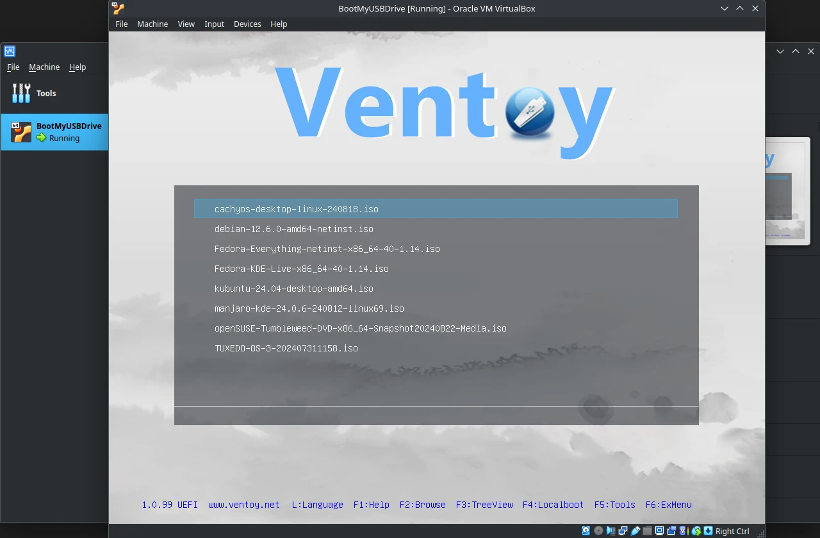Image resolution: width=820 pixels, height=538 pixels.
Task: Click the VirtualBox VM window title icon
Action: click(118, 8)
